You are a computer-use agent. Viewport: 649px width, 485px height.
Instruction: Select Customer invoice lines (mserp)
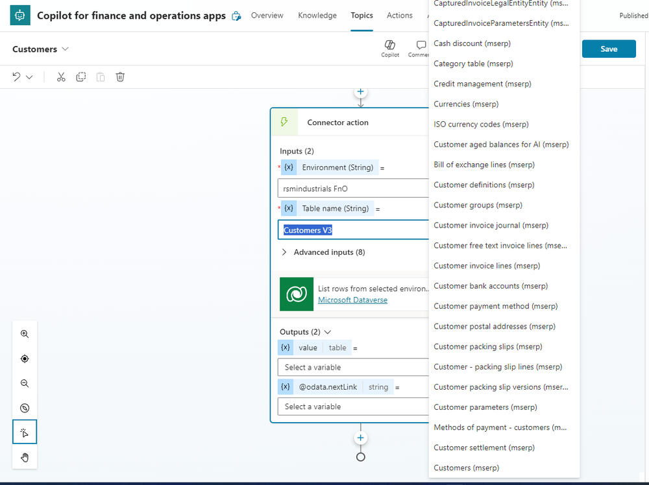point(504,266)
